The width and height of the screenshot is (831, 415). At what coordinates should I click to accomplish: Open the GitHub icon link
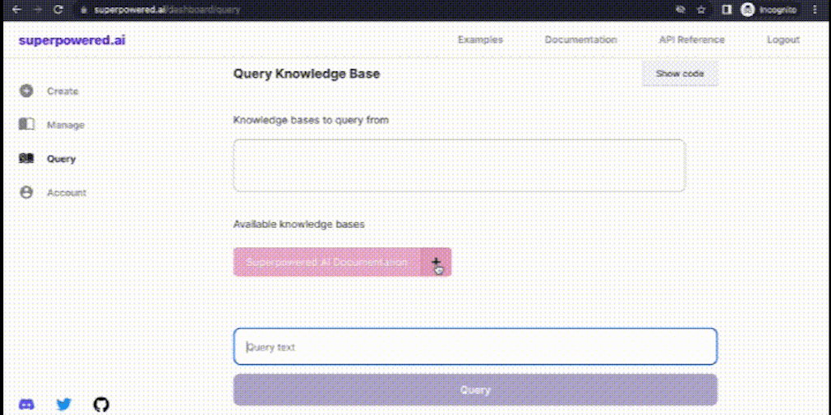click(101, 404)
